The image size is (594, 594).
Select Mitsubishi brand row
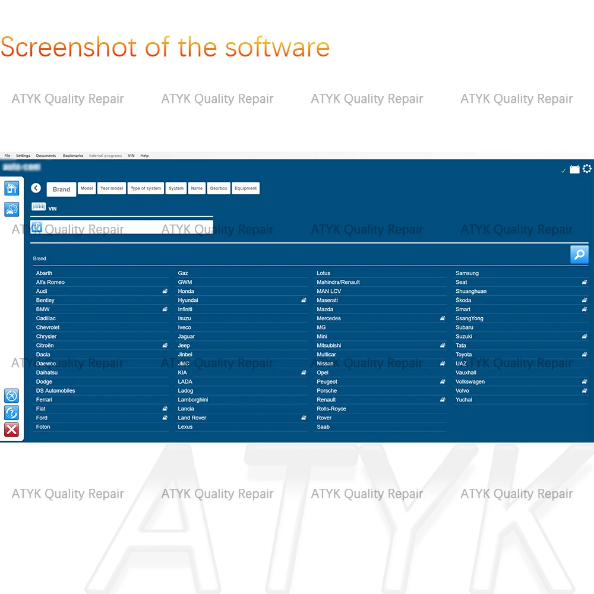(x=380, y=346)
